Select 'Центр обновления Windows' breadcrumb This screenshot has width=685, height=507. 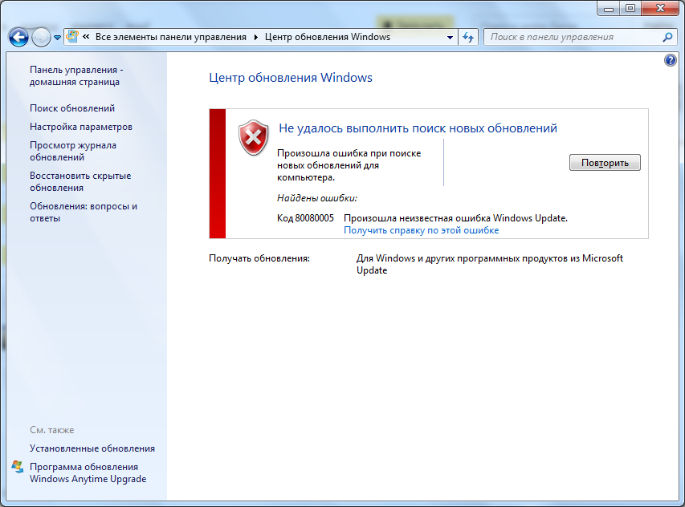pos(328,37)
